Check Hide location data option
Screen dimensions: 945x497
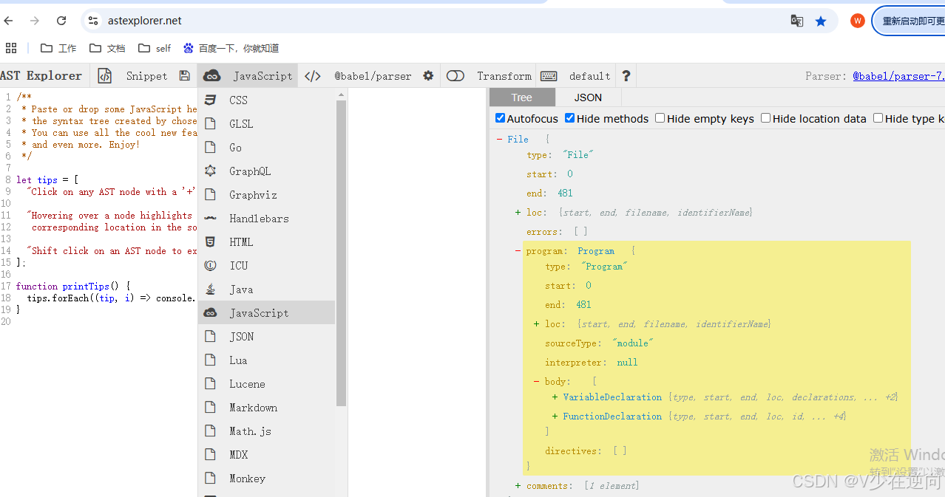(x=765, y=117)
